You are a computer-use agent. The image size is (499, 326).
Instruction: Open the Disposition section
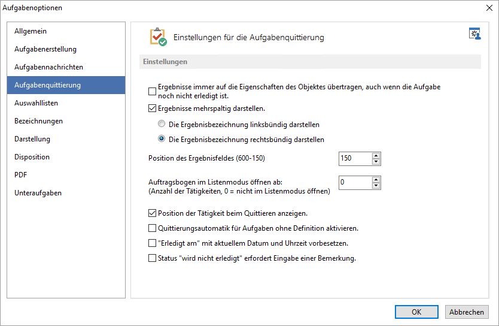tap(66, 157)
